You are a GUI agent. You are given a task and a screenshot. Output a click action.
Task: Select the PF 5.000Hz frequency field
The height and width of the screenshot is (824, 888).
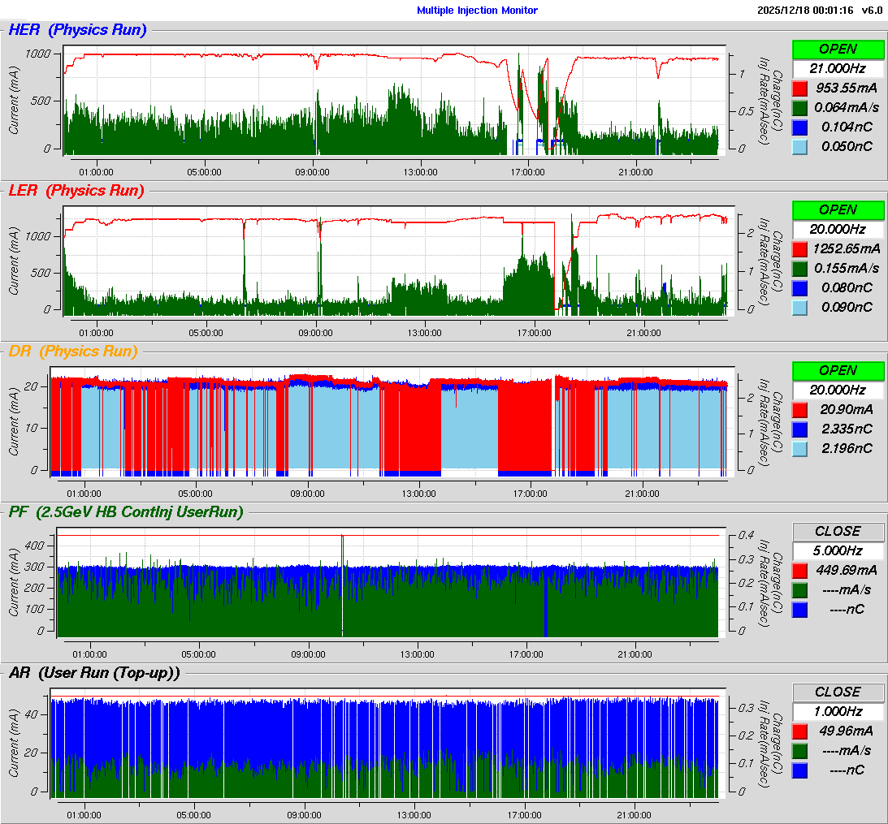pyautogui.click(x=838, y=550)
